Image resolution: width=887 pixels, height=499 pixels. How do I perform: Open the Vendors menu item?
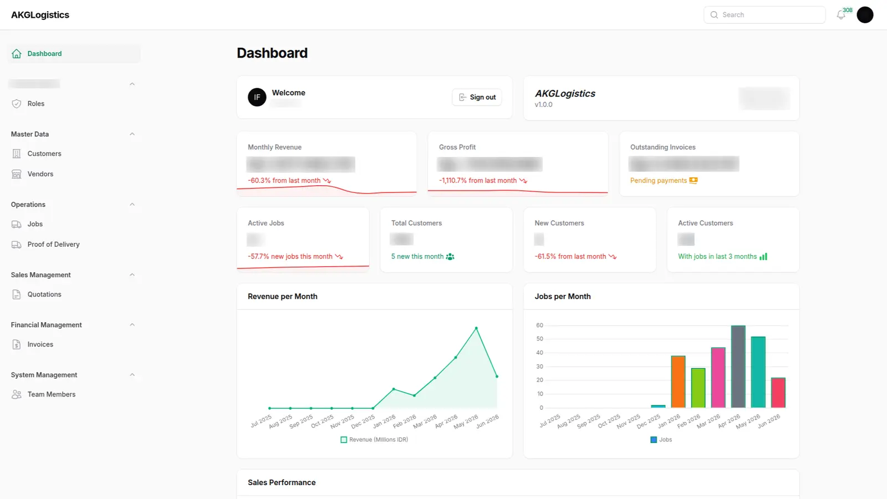pos(74,174)
